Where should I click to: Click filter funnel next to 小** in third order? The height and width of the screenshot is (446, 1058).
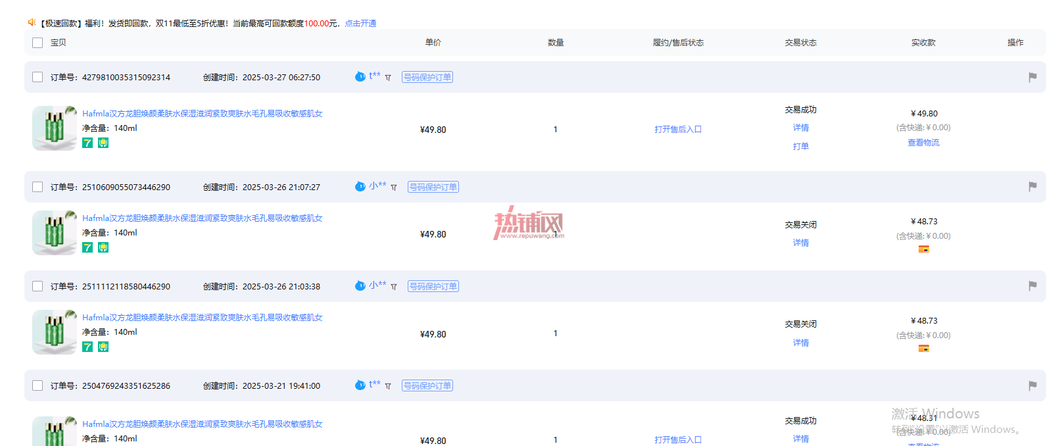coord(394,287)
